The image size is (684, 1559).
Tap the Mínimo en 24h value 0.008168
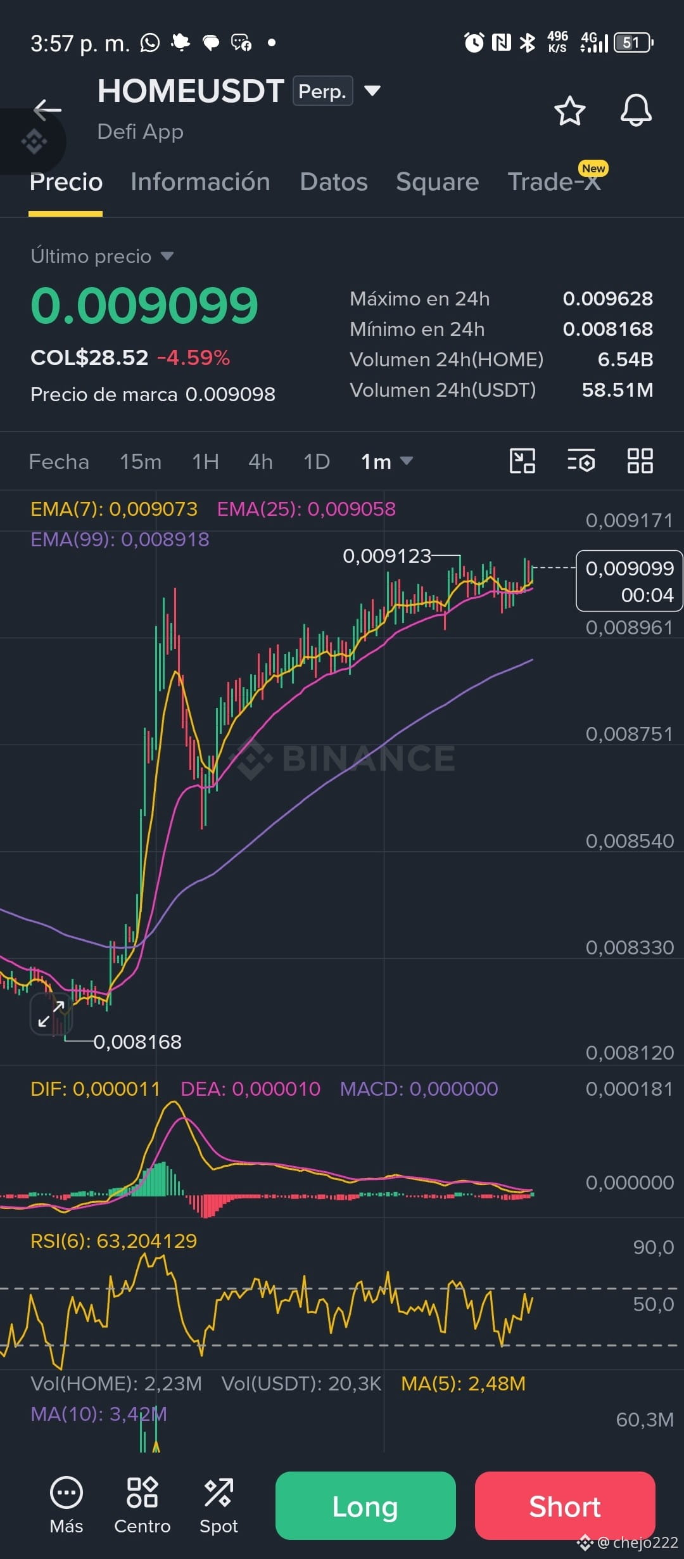pos(608,329)
